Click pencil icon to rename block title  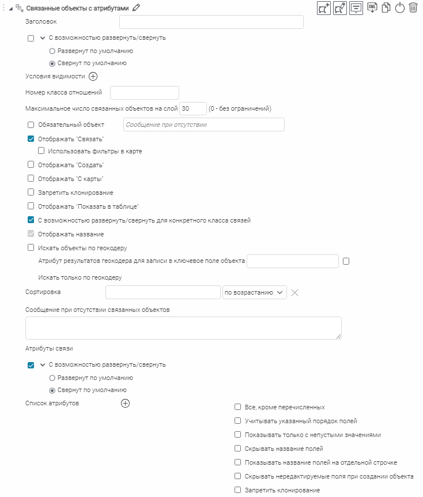(x=137, y=8)
